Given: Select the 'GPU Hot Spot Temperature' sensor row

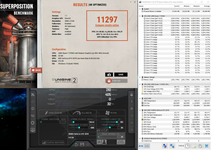Looking at the screenshot, I should (x=175, y=115).
